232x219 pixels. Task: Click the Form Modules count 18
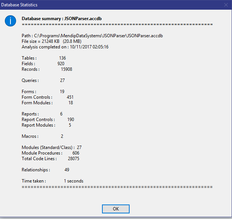pos(71,103)
